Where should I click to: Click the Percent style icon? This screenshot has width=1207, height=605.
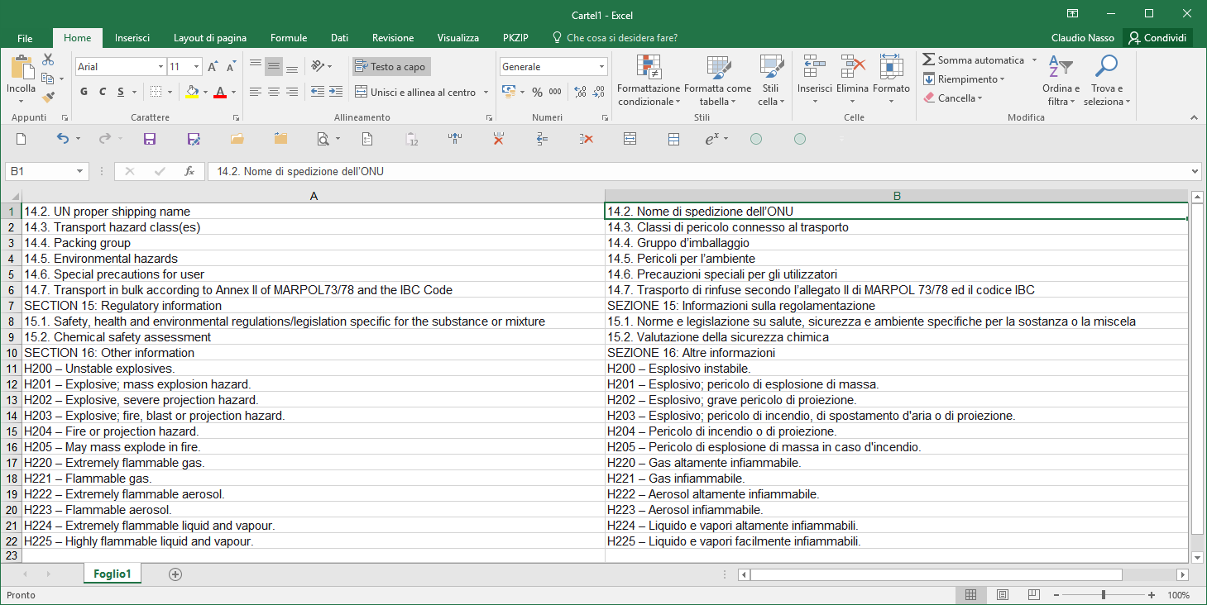pos(537,92)
